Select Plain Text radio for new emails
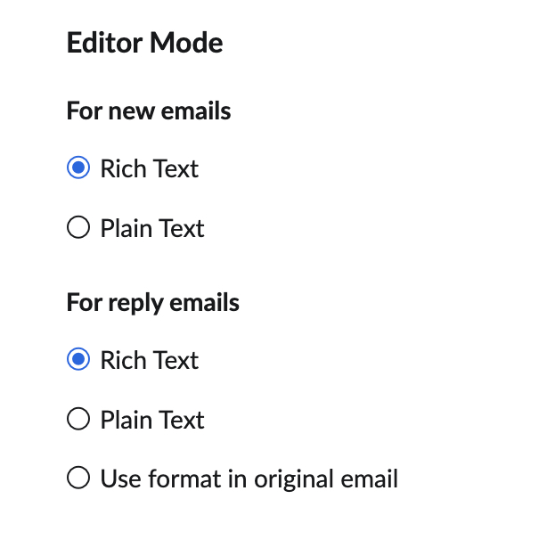 tap(78, 228)
